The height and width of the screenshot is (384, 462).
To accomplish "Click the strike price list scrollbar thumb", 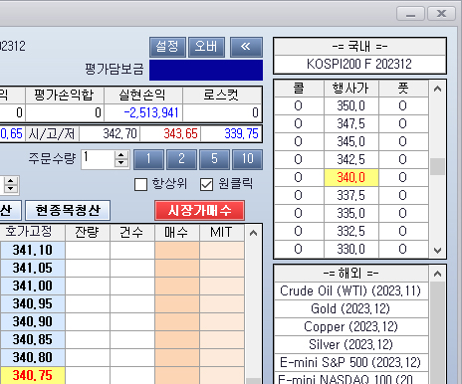I will (x=437, y=167).
